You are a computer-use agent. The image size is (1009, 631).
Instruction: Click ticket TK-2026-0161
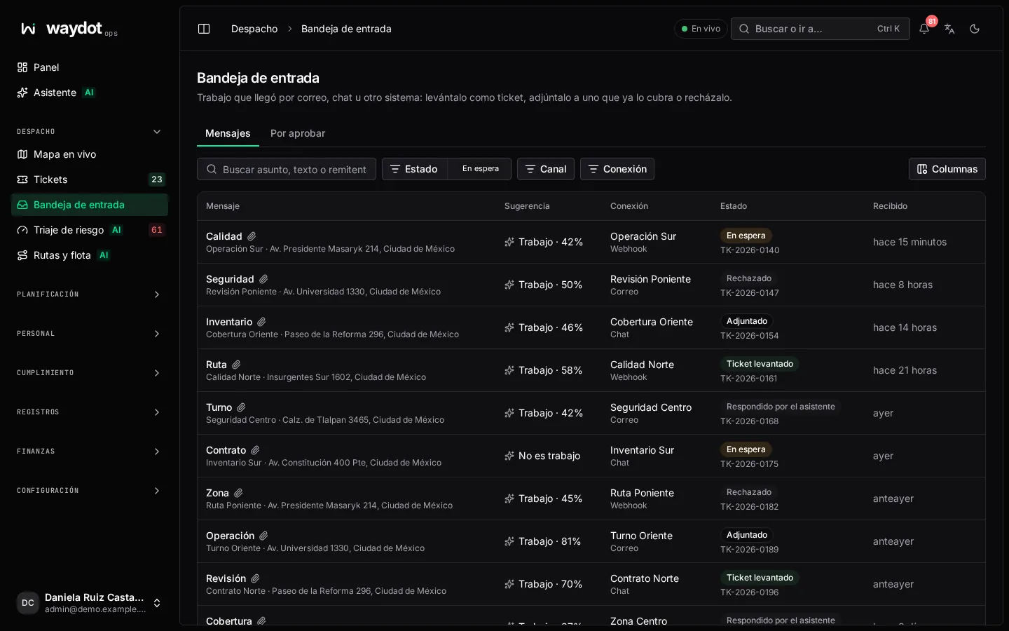point(748,379)
